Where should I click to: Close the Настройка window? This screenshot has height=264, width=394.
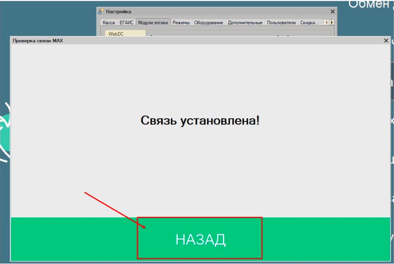[332, 11]
